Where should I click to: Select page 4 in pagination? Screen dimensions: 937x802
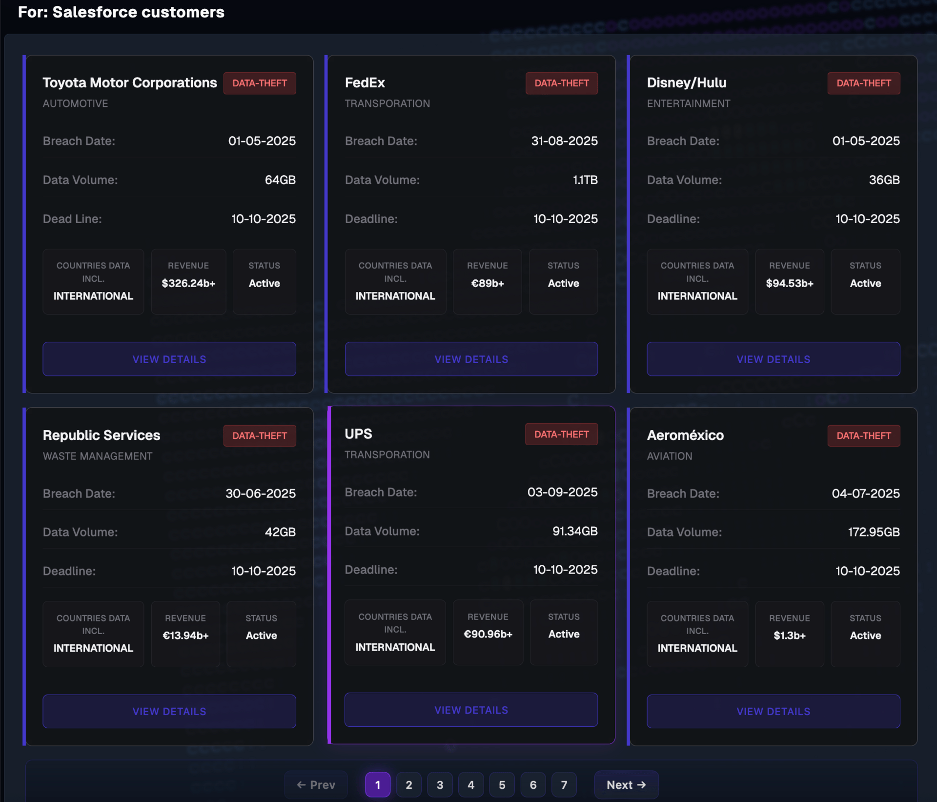(470, 785)
